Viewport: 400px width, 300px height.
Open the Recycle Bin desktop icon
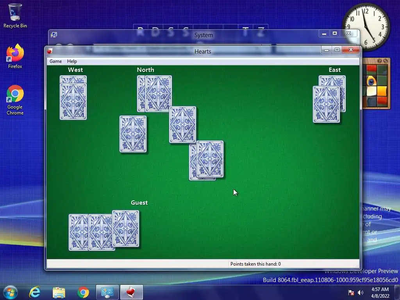point(15,16)
